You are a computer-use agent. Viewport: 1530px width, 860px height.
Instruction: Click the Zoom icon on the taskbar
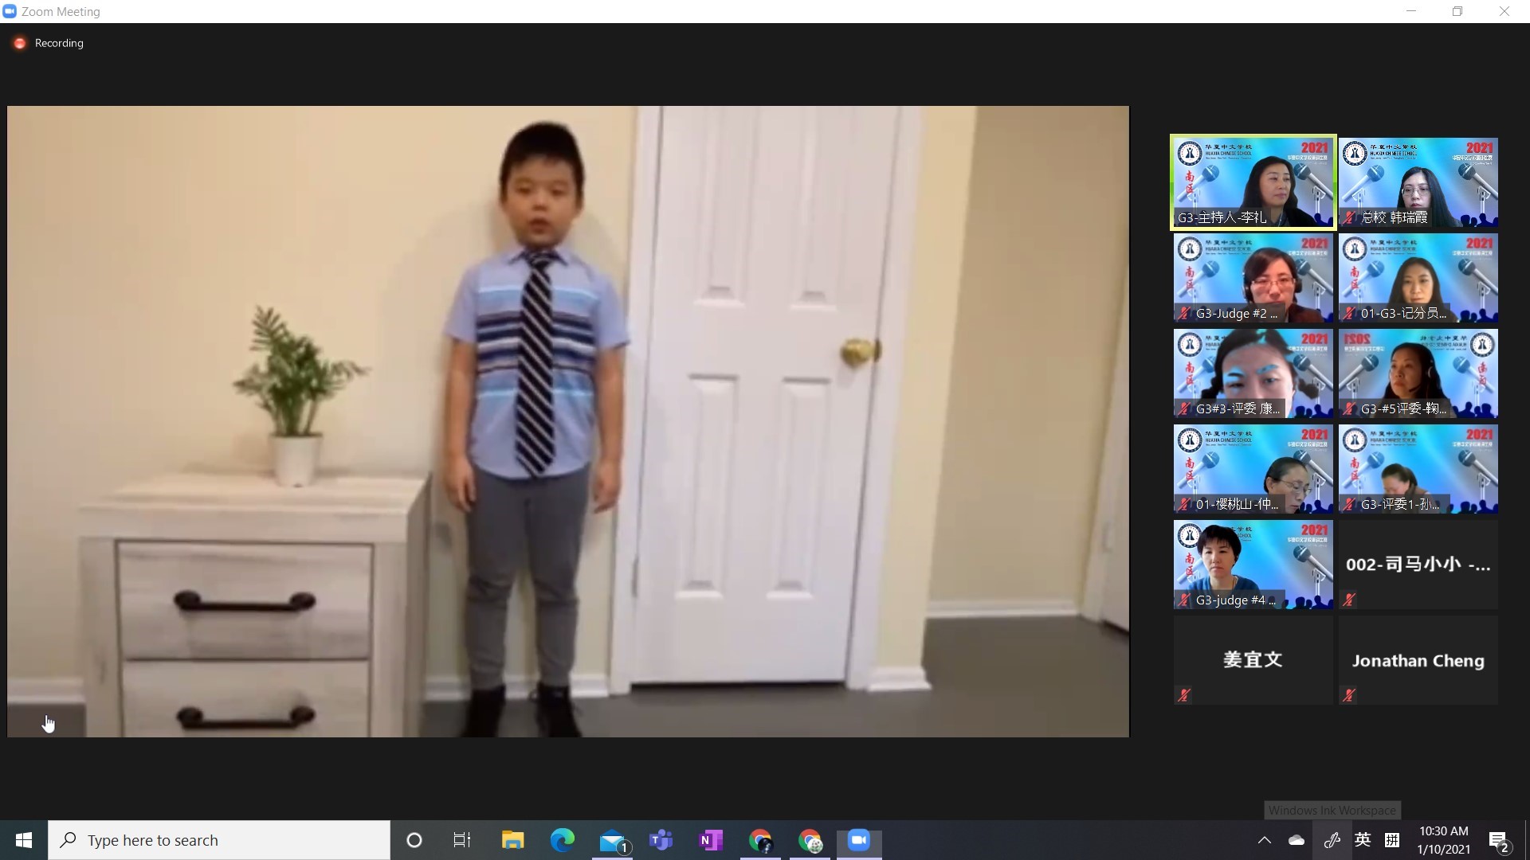859,840
